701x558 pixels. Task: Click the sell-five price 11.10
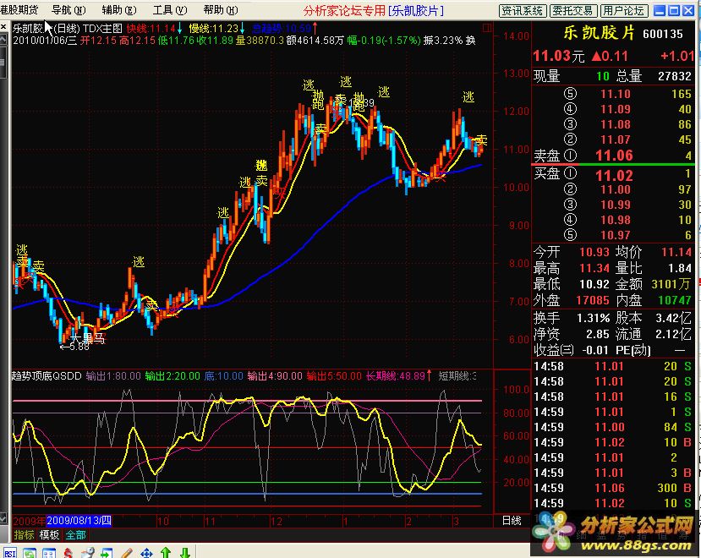click(615, 94)
